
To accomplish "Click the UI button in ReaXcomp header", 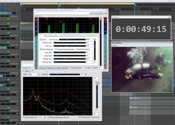I will [106, 13].
